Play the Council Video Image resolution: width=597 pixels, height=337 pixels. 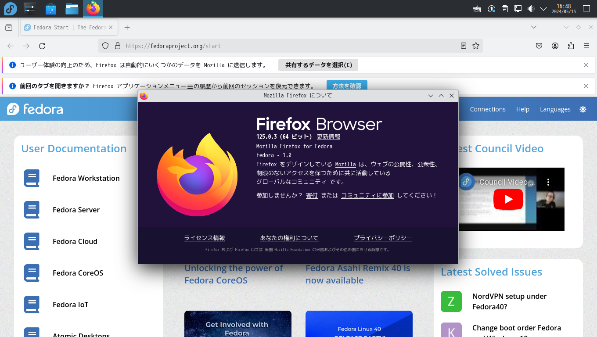click(x=508, y=199)
